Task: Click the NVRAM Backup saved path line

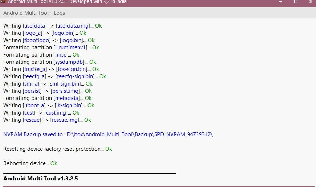Action: 108,134
